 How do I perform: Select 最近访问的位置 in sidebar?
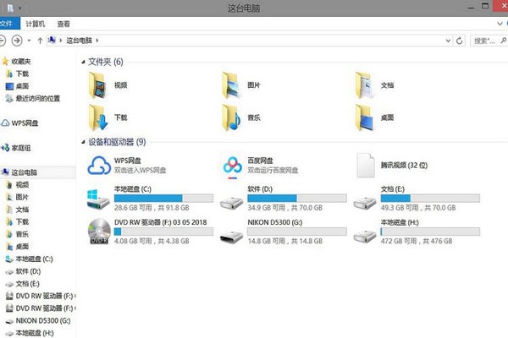38,98
